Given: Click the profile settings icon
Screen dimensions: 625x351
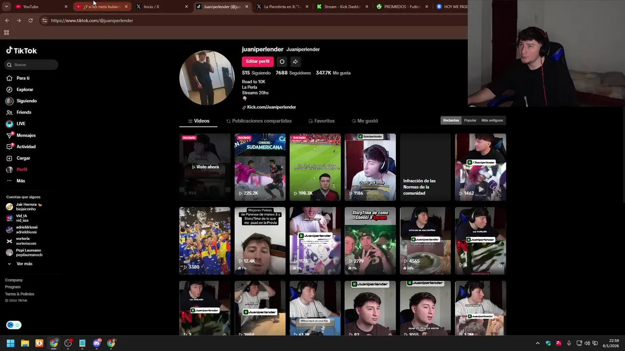Looking at the screenshot, I should pos(282,61).
